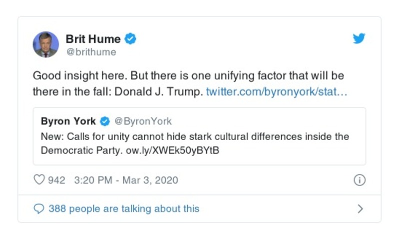Open the Twitter Ads info icon
Viewport: 399px width, 239px height.
point(359,180)
